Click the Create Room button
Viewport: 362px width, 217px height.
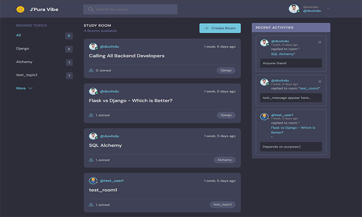point(220,28)
